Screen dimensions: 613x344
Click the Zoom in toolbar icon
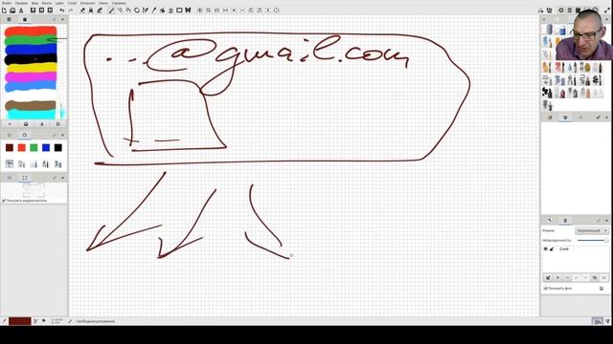coord(234,11)
